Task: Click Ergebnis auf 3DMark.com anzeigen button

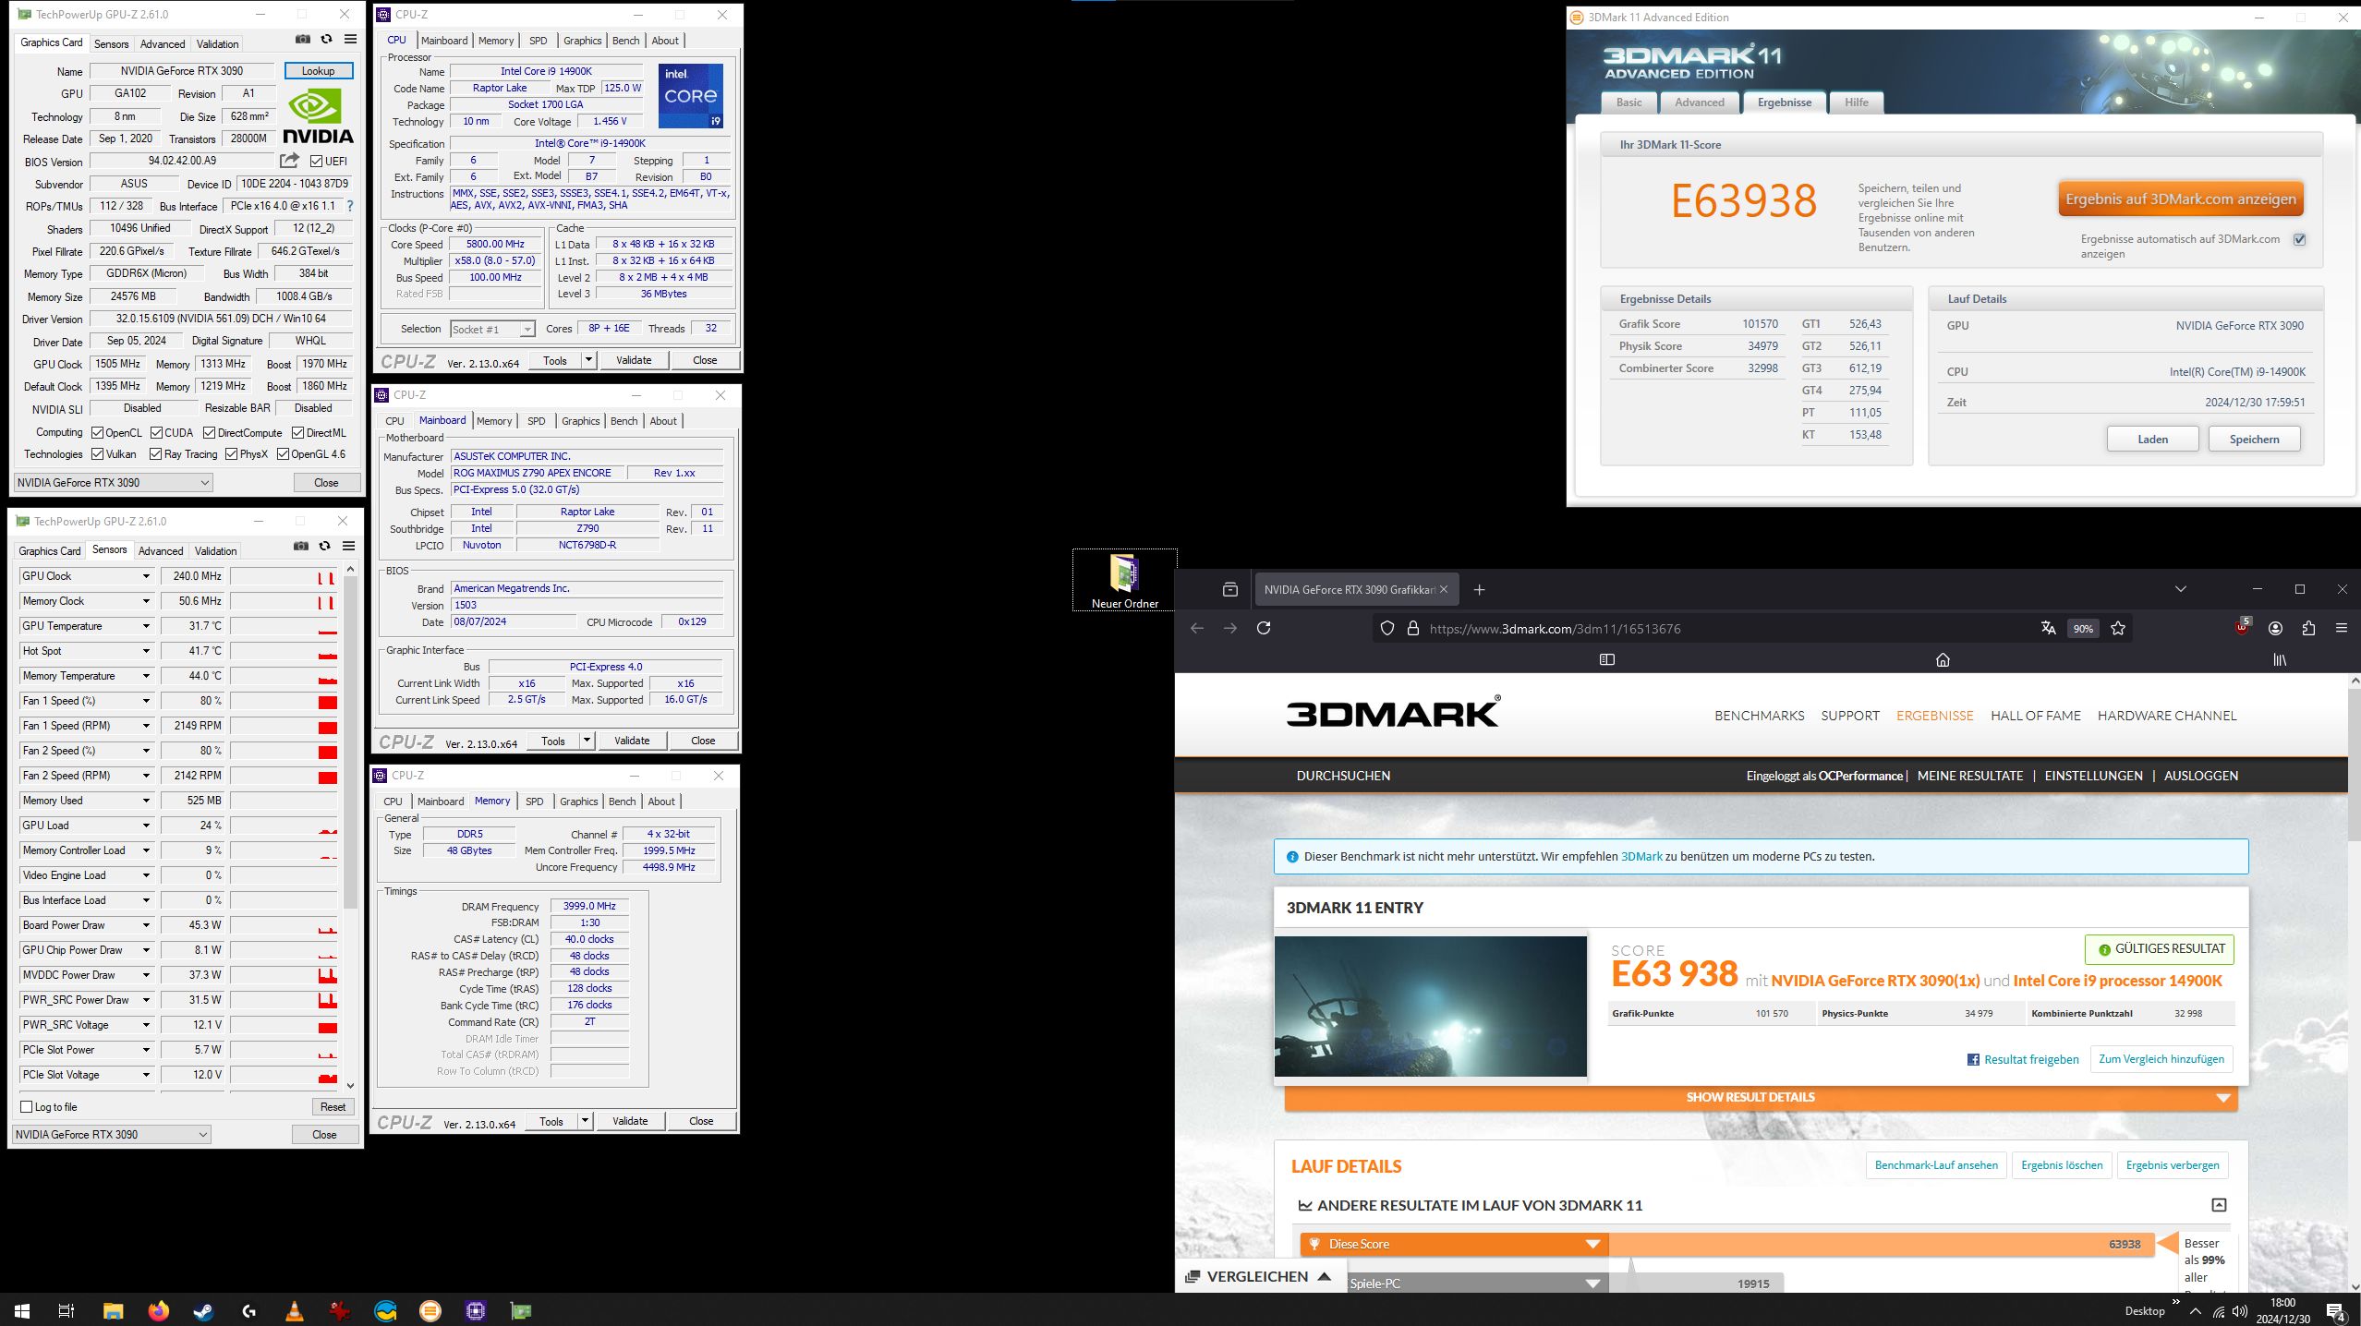Action: [x=2180, y=199]
